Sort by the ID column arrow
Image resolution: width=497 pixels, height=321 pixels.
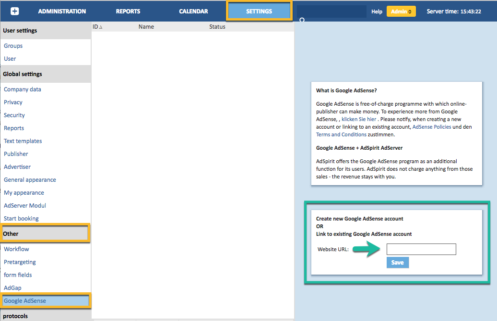coord(100,27)
